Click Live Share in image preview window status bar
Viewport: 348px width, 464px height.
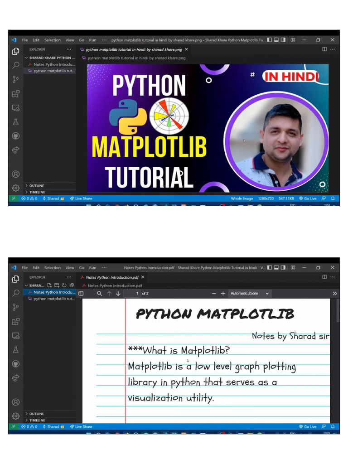tap(81, 198)
